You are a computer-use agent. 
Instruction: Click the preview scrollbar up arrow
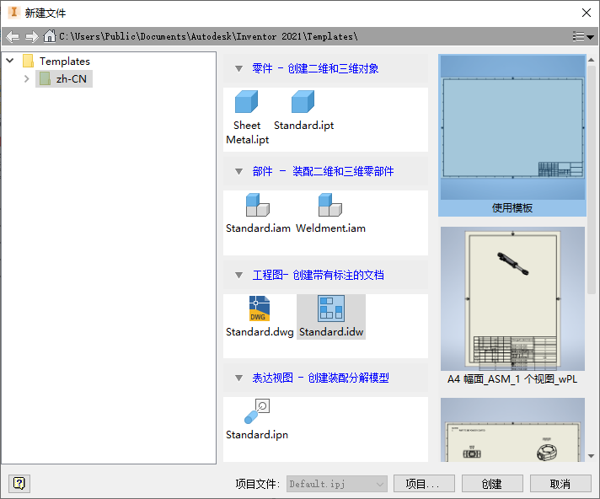[592, 60]
